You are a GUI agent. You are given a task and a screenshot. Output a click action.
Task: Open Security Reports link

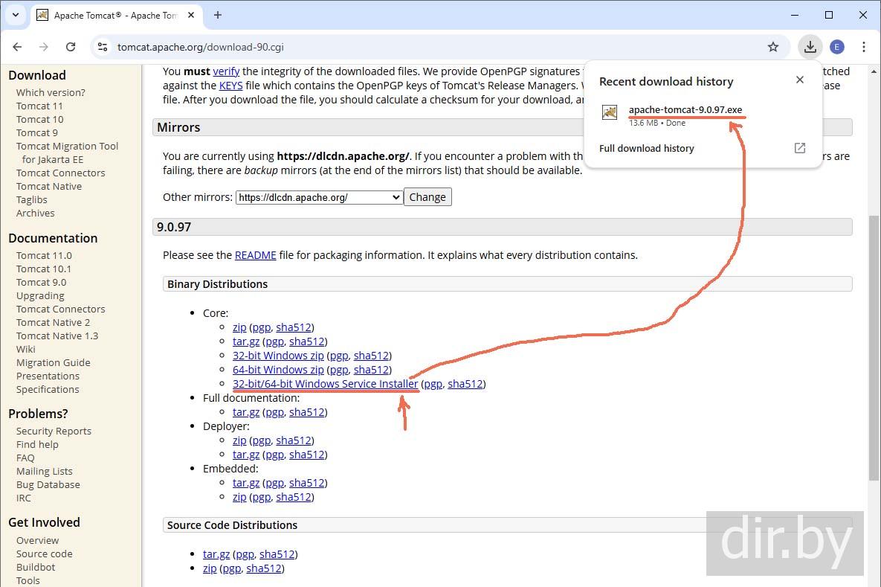pos(54,431)
